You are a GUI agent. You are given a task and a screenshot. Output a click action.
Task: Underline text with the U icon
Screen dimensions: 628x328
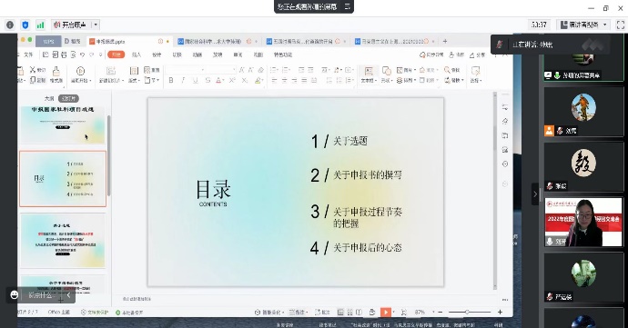point(195,80)
